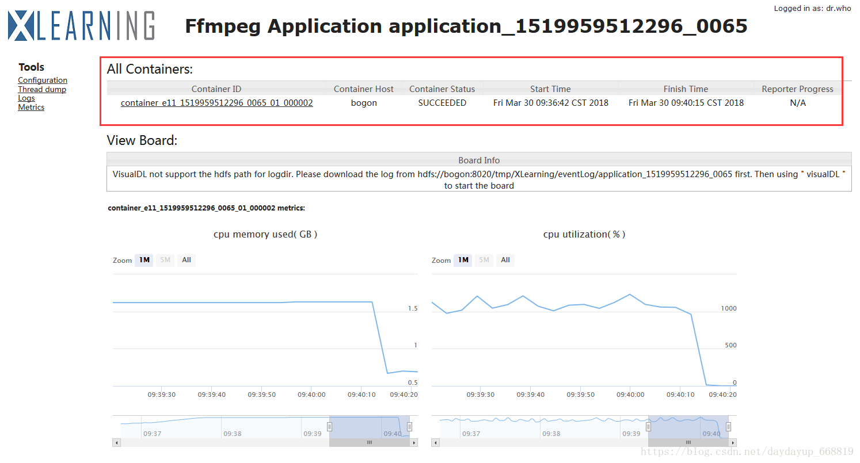860x463 pixels.
Task: Click start time Fri Mar 30 09:36:42 cell
Action: [x=551, y=103]
